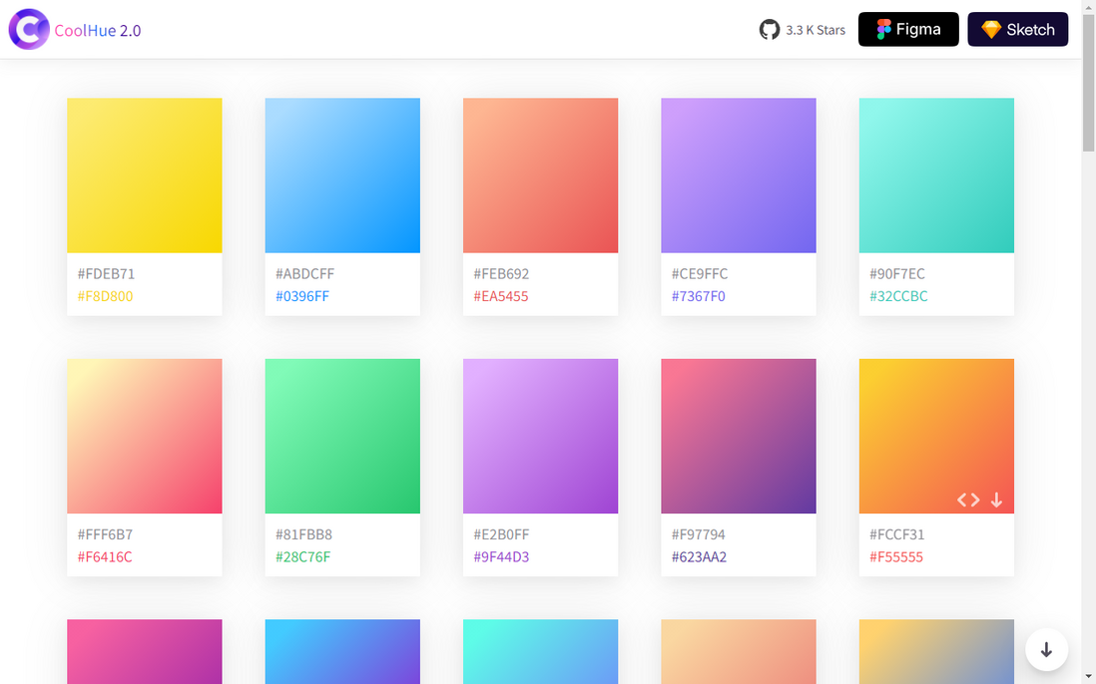
Task: Copy the #0396FF hex code
Action: (x=302, y=296)
